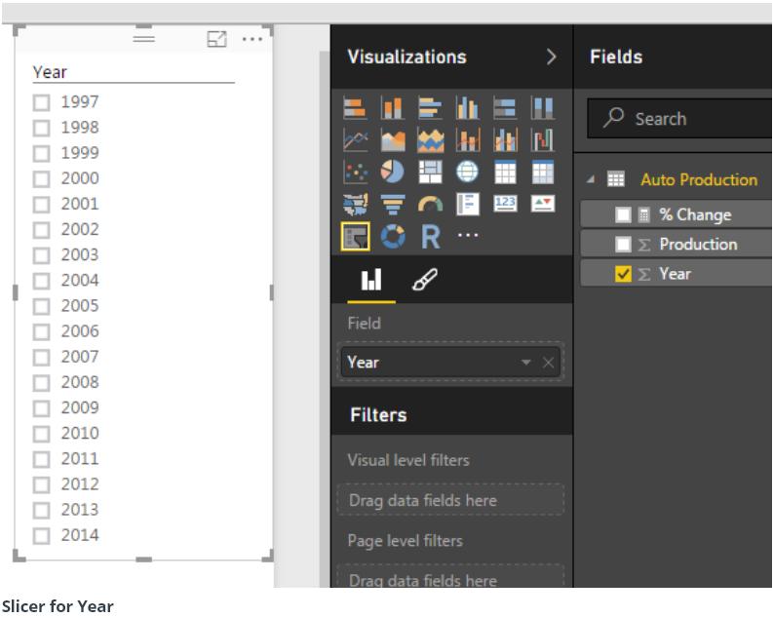
Task: Click the % Change field name
Action: 695,214
